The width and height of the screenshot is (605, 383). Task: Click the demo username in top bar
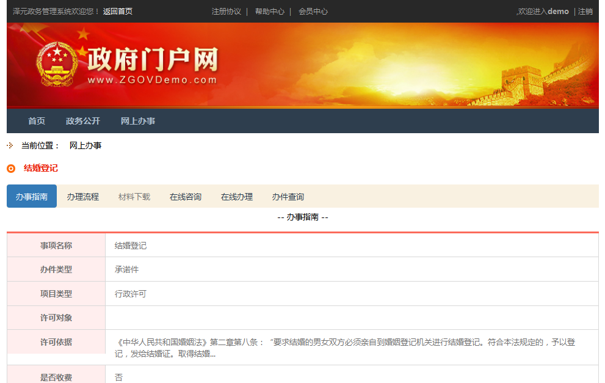tap(558, 12)
